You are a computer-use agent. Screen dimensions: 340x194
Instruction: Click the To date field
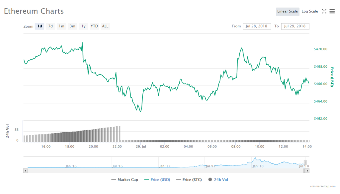pos(295,26)
